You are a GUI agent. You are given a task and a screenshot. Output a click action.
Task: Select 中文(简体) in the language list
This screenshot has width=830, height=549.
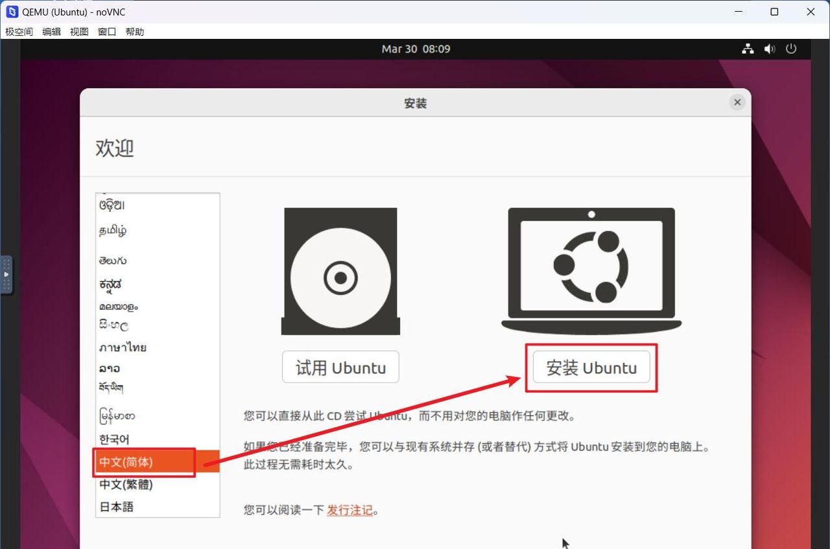(x=158, y=462)
